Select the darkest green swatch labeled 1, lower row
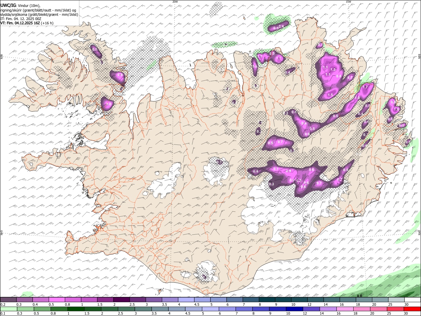 76,309
